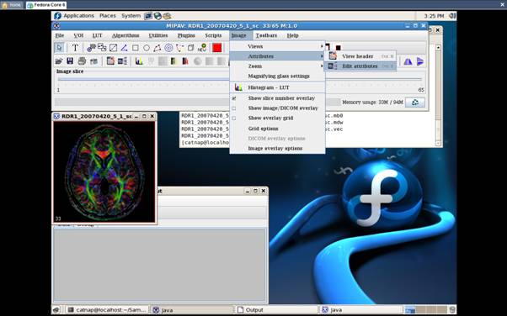507x316 pixels.
Task: Click the Fedora Core 6 tab
Action: (46, 5)
